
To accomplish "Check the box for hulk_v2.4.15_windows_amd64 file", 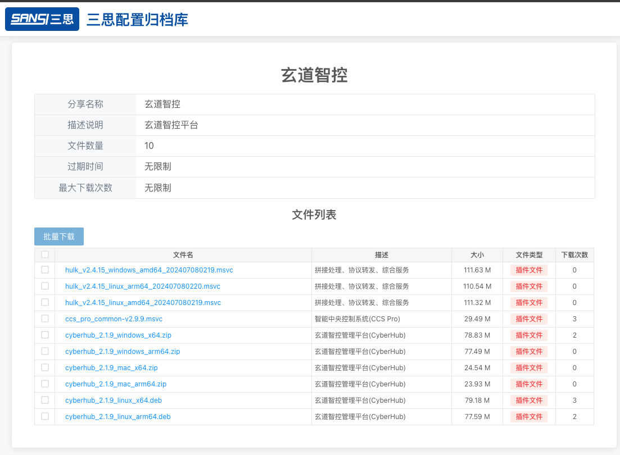I will click(x=45, y=270).
